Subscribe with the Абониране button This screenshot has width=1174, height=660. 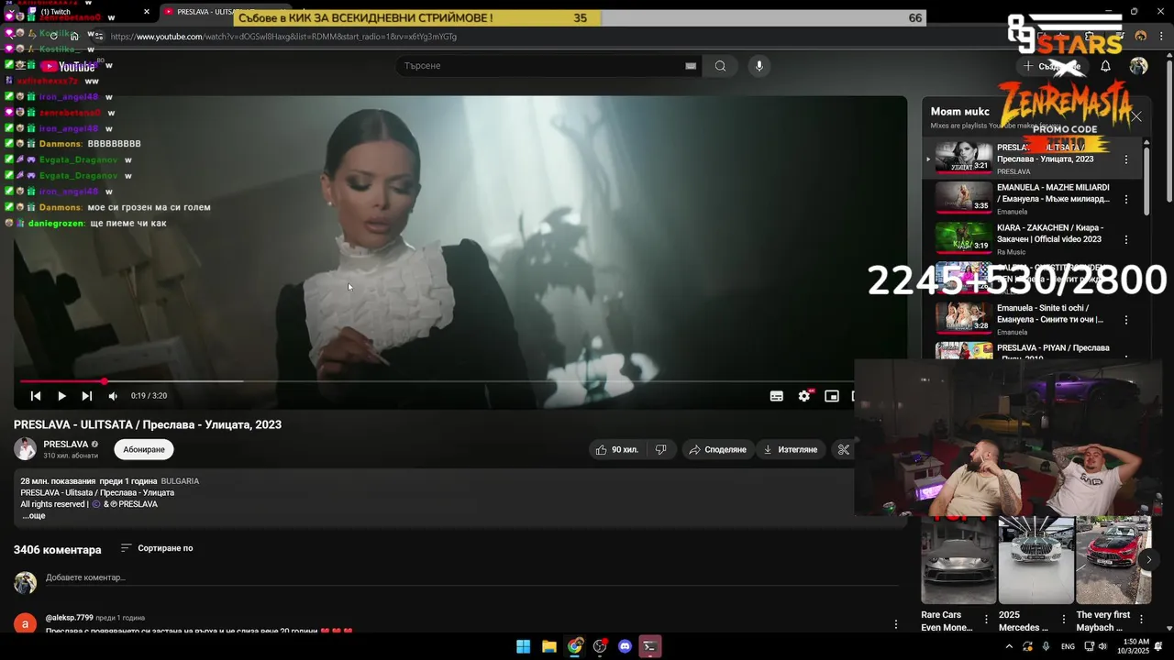pyautogui.click(x=144, y=449)
